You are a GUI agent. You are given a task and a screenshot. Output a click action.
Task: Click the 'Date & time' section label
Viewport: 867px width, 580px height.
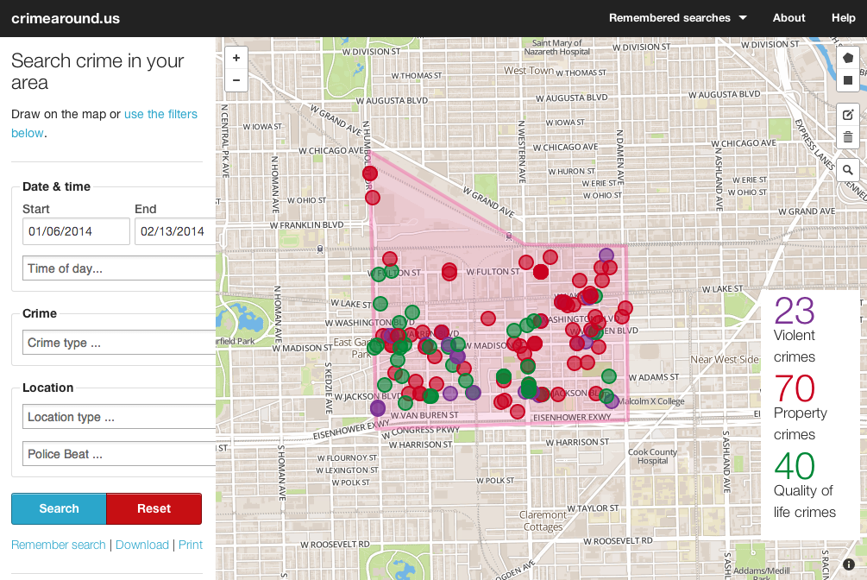[x=56, y=186]
